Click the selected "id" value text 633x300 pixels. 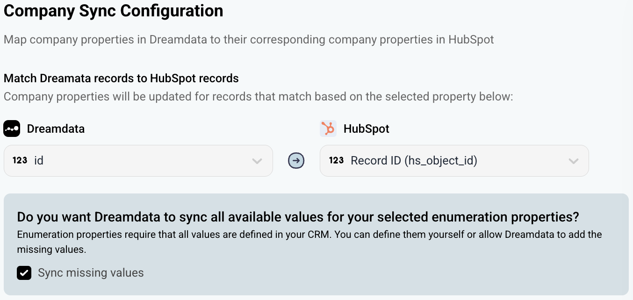tap(39, 161)
